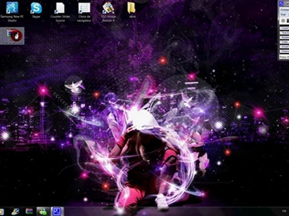Launch Skype from the desktop
The image size is (289, 216).
[x=36, y=10]
